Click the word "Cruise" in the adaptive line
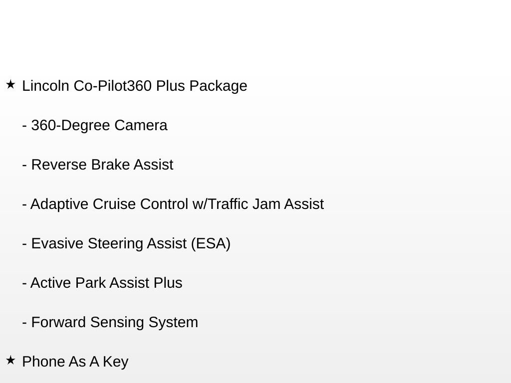Image resolution: width=511 pixels, height=383 pixels. 114,204
